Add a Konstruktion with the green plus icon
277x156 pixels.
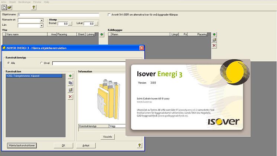tap(70, 76)
